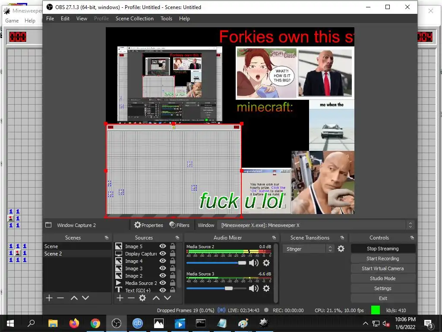Move scene down in Scenes list
This screenshot has height=332, width=442.
coord(85,298)
